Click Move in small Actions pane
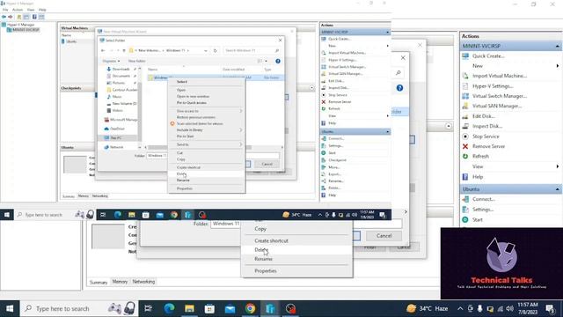 pyautogui.click(x=333, y=167)
